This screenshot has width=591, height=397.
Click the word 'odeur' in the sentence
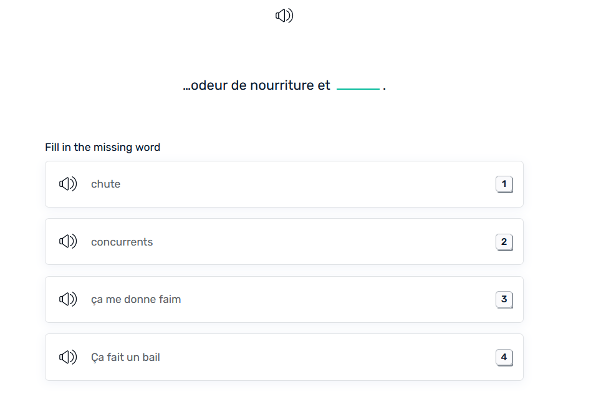tap(209, 85)
